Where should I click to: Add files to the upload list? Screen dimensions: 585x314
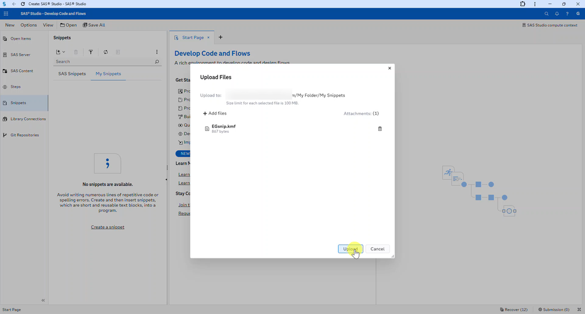point(214,113)
